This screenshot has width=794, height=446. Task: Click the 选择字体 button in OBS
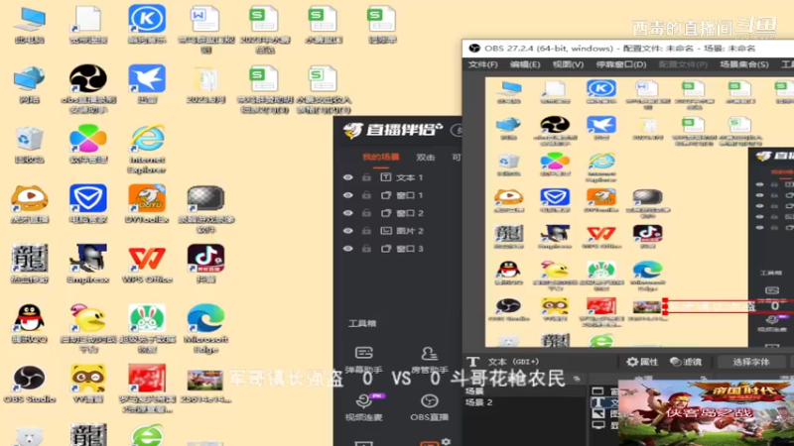tap(751, 362)
